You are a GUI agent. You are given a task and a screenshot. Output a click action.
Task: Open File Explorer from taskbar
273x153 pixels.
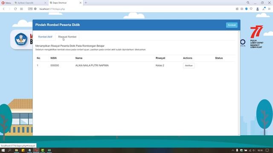[17, 150]
